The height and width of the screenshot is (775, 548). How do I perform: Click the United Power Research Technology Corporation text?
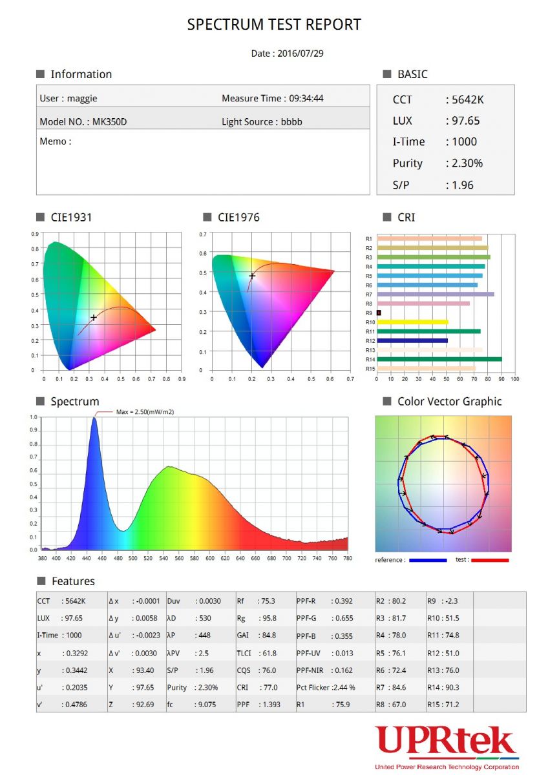pos(447,767)
